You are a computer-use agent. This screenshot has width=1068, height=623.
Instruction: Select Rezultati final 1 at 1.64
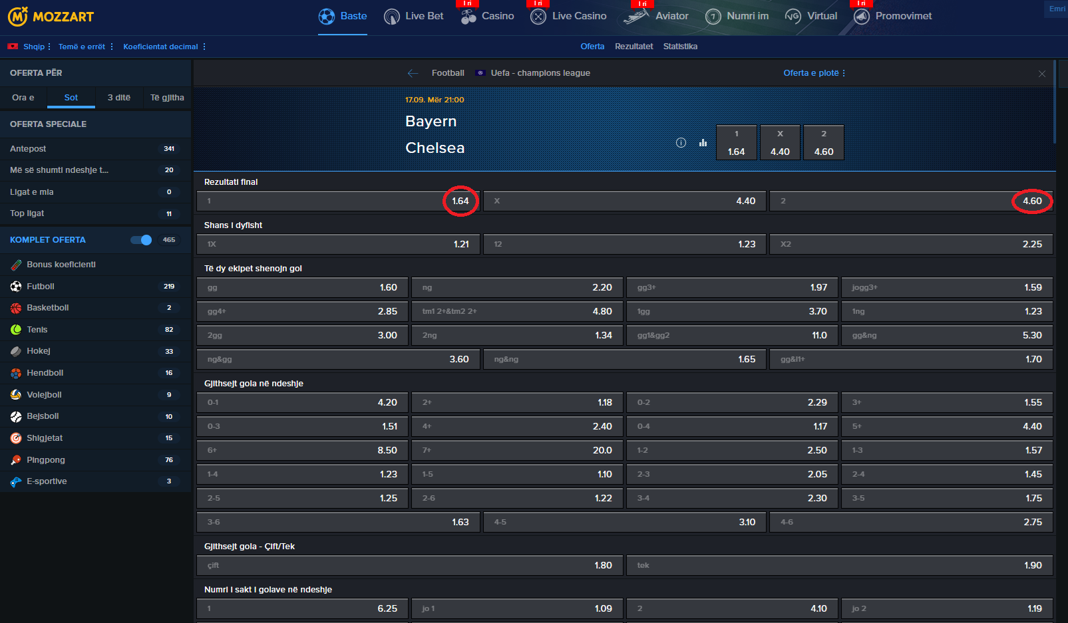[x=338, y=201]
